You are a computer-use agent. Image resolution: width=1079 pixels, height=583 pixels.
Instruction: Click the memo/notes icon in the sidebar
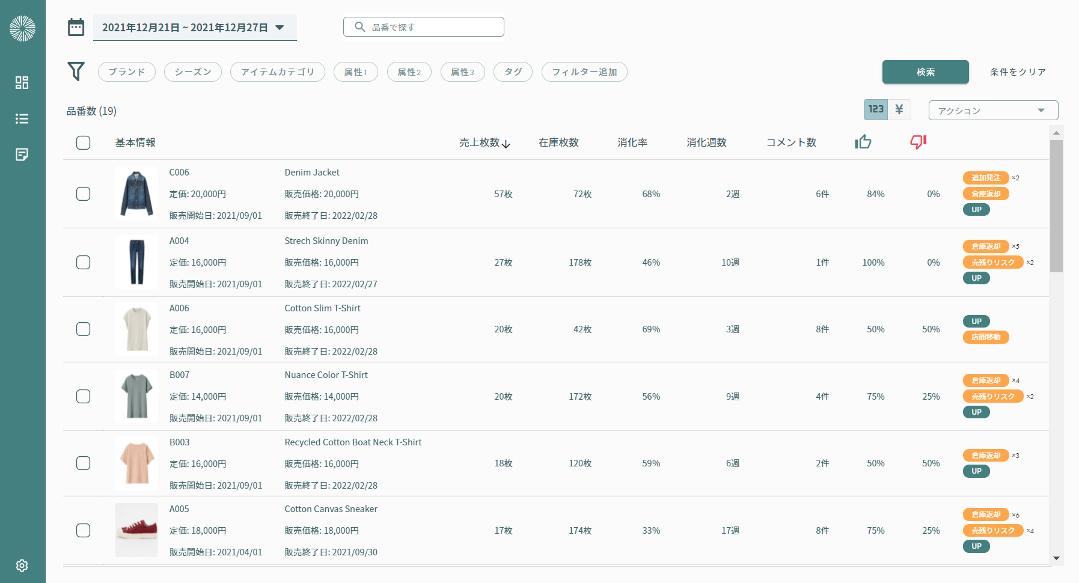coord(22,154)
